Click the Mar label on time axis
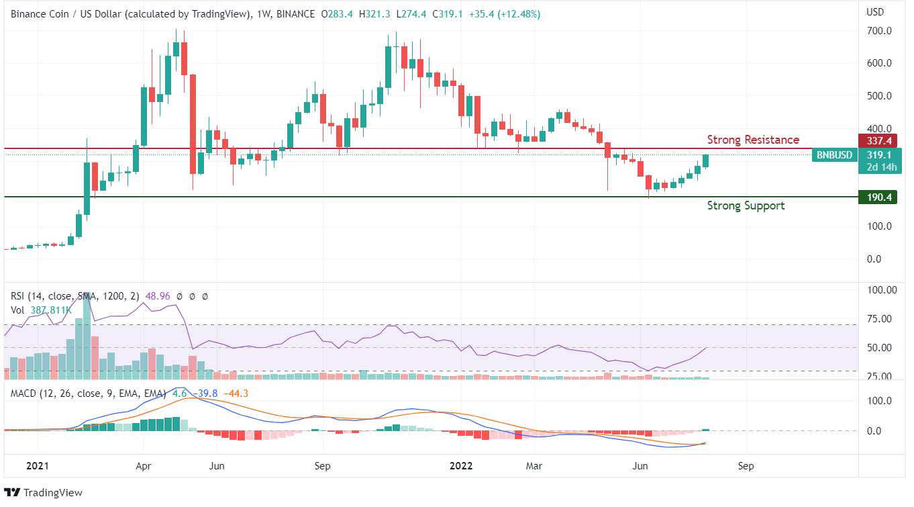The width and height of the screenshot is (914, 507). [x=534, y=465]
